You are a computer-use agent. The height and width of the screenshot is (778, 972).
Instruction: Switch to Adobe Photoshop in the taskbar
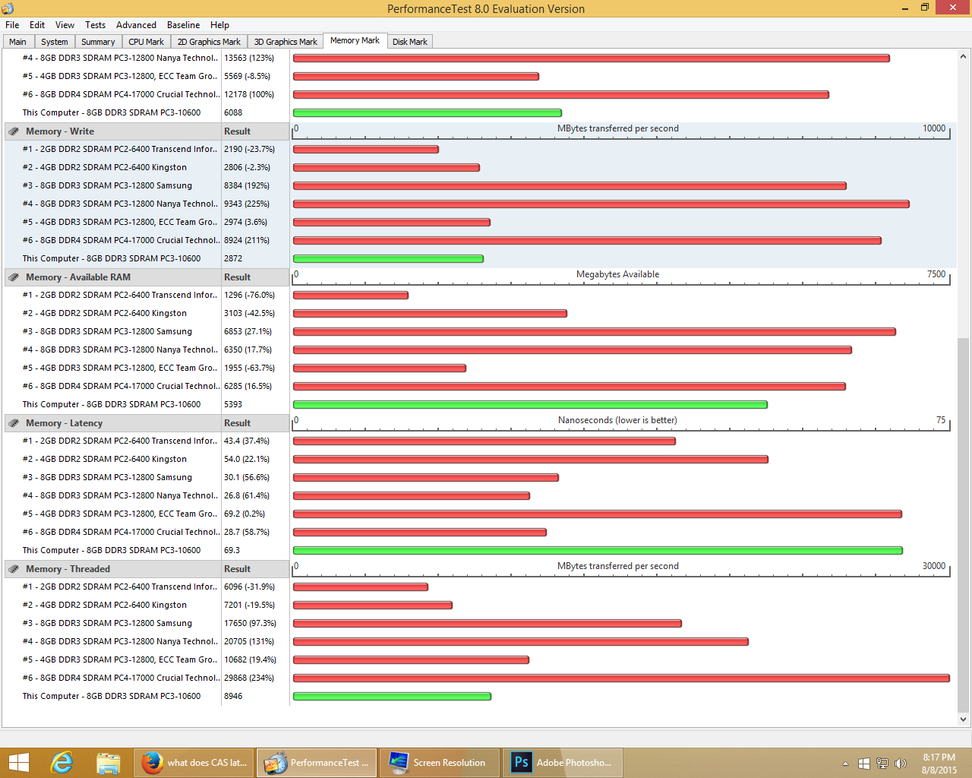pos(563,763)
